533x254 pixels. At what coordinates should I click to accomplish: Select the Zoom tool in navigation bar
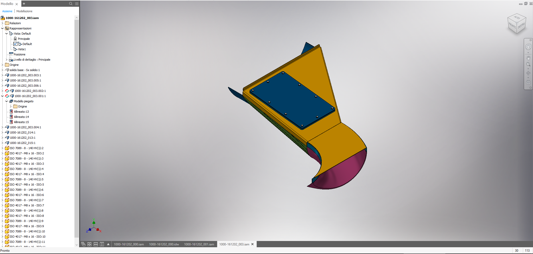click(528, 64)
